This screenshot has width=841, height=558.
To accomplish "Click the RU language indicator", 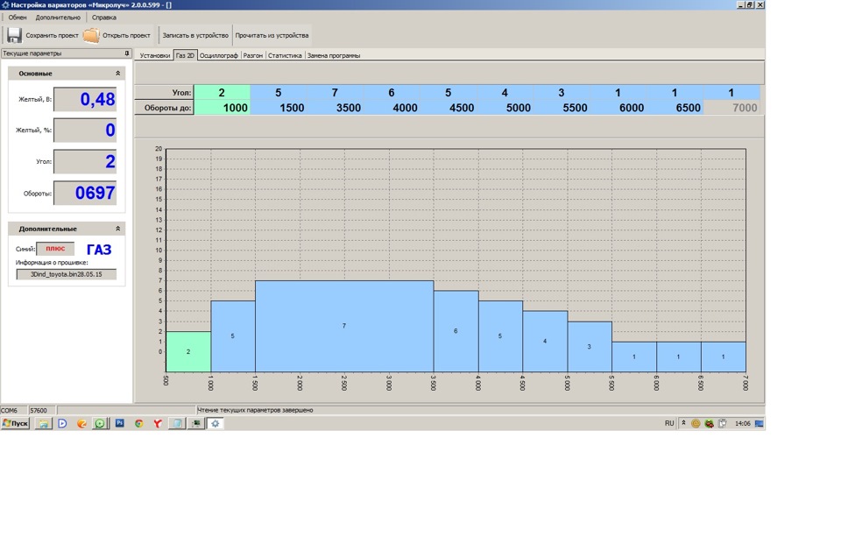I will point(669,423).
